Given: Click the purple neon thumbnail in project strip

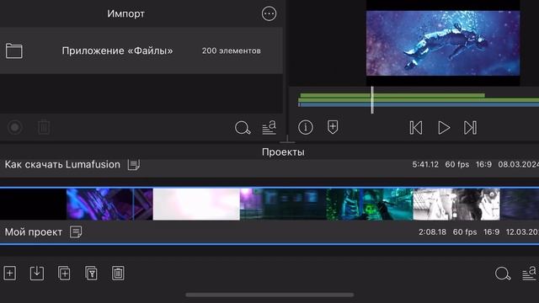Looking at the screenshot, I should point(109,204).
